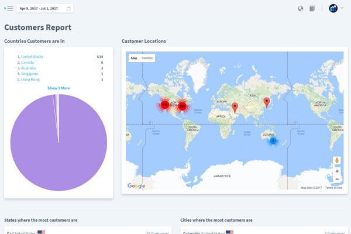Open Canada in country list
This screenshot has width=351, height=234.
(x=27, y=62)
